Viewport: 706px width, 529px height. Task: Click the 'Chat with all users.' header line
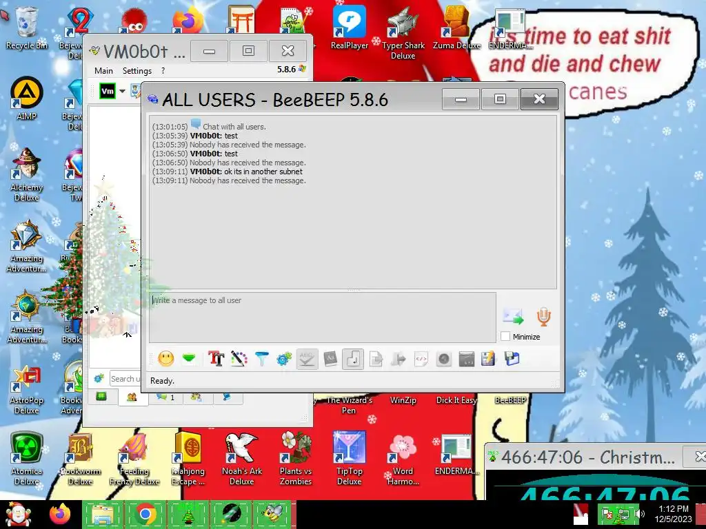tap(234, 127)
